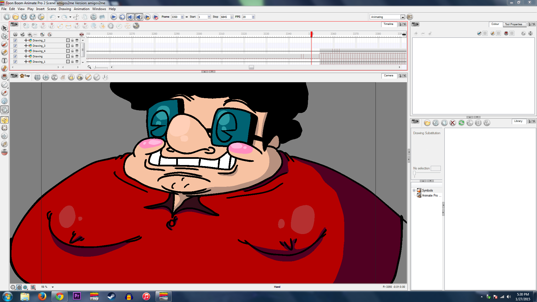Viewport: 537px width, 302px height.
Task: Click the New scene icon
Action: pyautogui.click(x=7, y=17)
